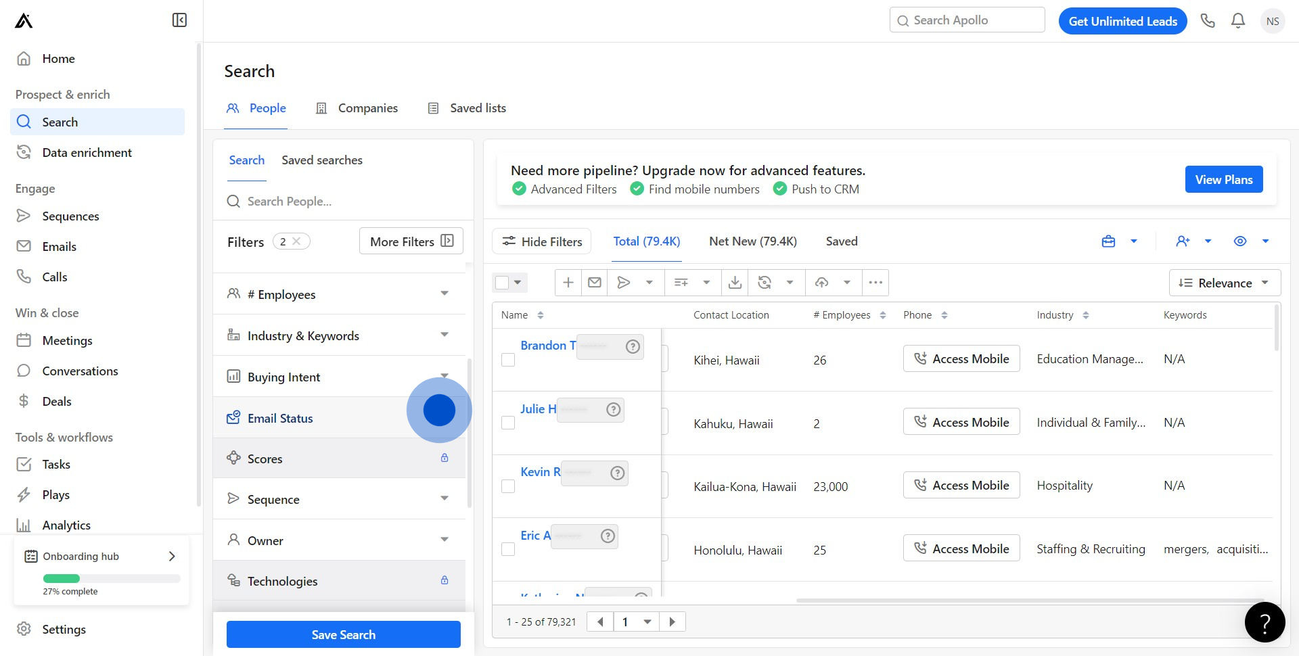The image size is (1299, 656).
Task: Click the phone dialer icon in header
Action: pyautogui.click(x=1208, y=21)
